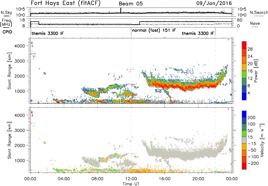Click the "Time UT" axis label

pyautogui.click(x=131, y=184)
